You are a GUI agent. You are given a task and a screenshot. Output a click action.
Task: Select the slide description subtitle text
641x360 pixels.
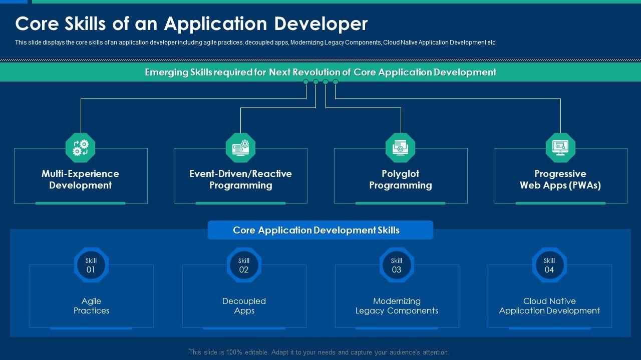[255, 42]
